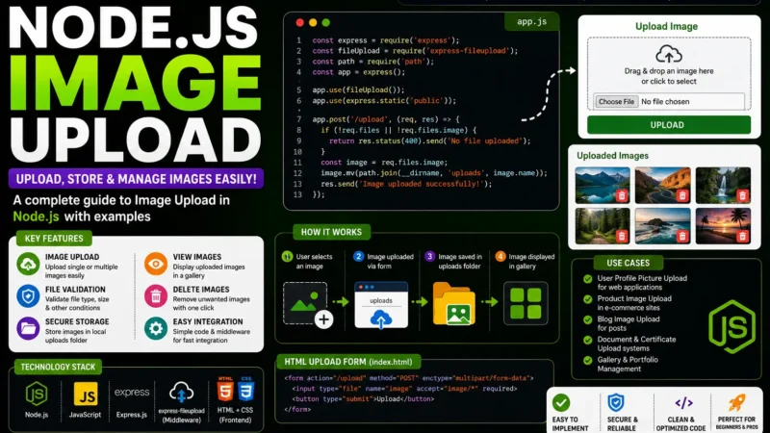Click the red dot in code window

pyautogui.click(x=299, y=22)
